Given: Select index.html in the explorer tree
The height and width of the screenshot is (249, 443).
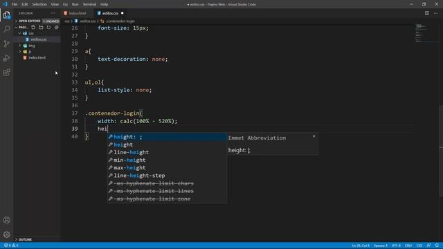Looking at the screenshot, I should [x=37, y=57].
